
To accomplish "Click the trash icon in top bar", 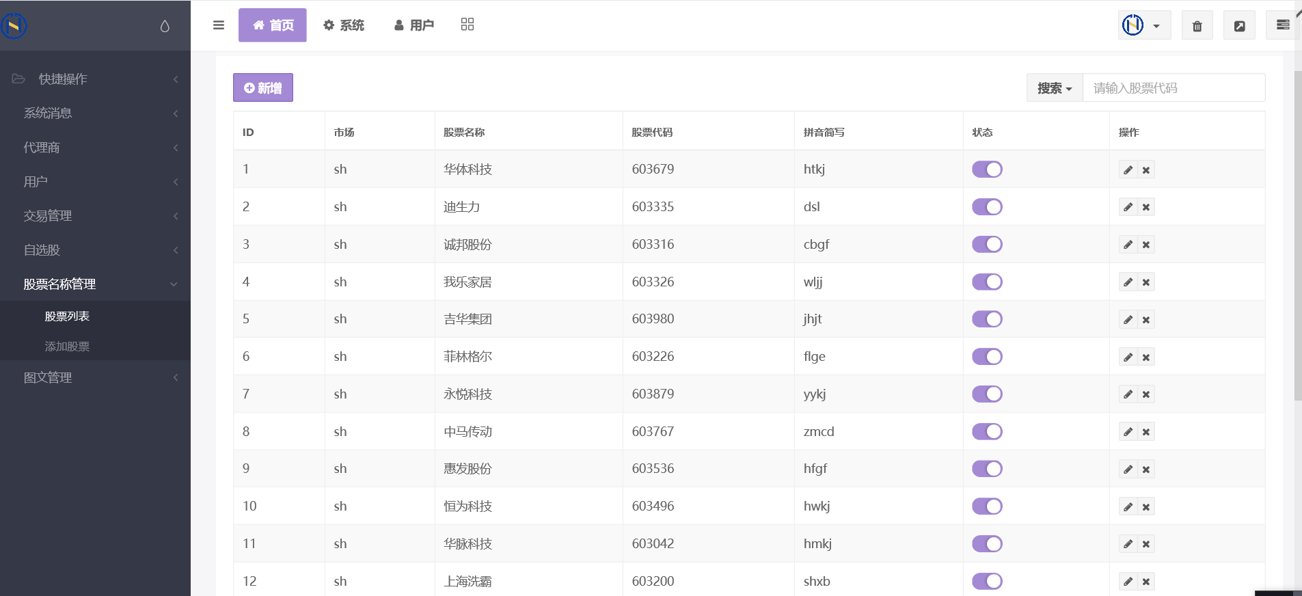I will [1197, 26].
